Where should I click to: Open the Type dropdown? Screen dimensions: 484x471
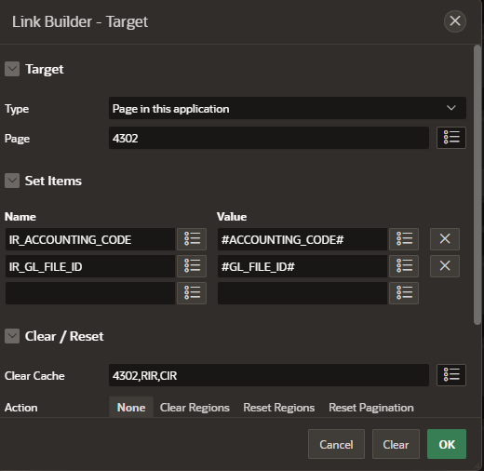[x=288, y=108]
